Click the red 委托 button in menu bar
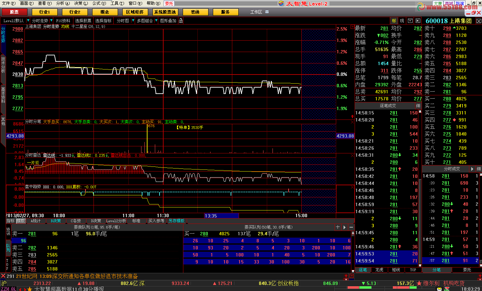The width and height of the screenshot is (482, 291). coord(169,3)
